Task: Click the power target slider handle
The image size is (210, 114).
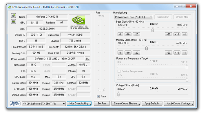Action: (187, 67)
